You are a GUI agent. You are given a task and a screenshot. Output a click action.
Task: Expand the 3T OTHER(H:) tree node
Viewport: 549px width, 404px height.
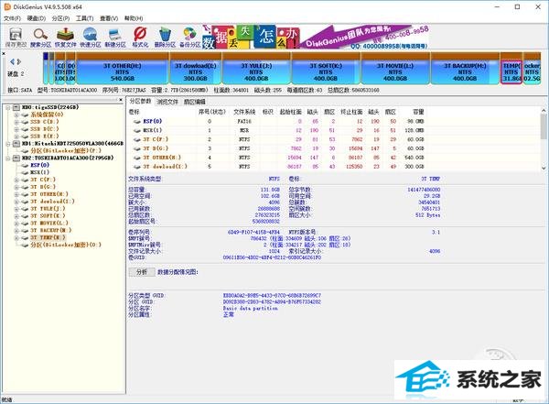click(16, 194)
